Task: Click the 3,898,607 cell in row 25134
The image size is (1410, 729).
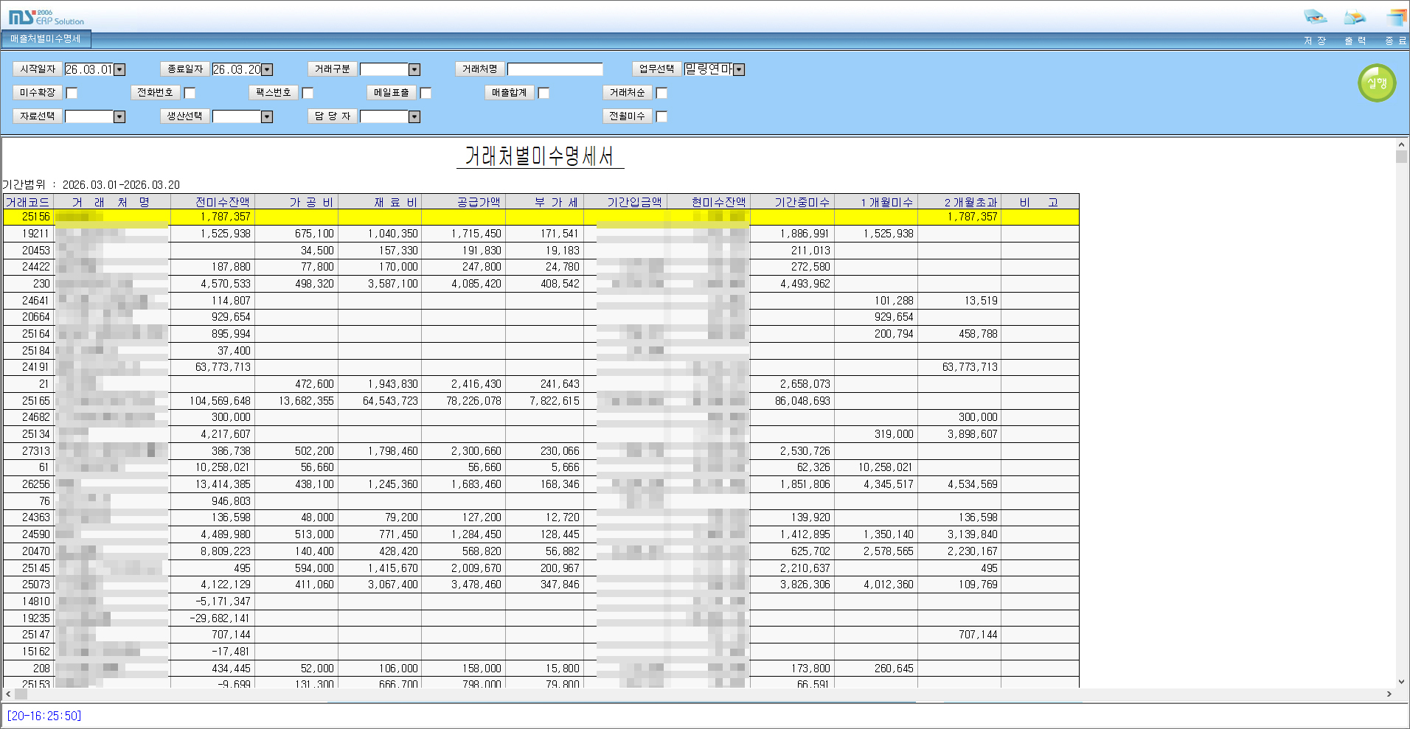Action: click(x=960, y=434)
